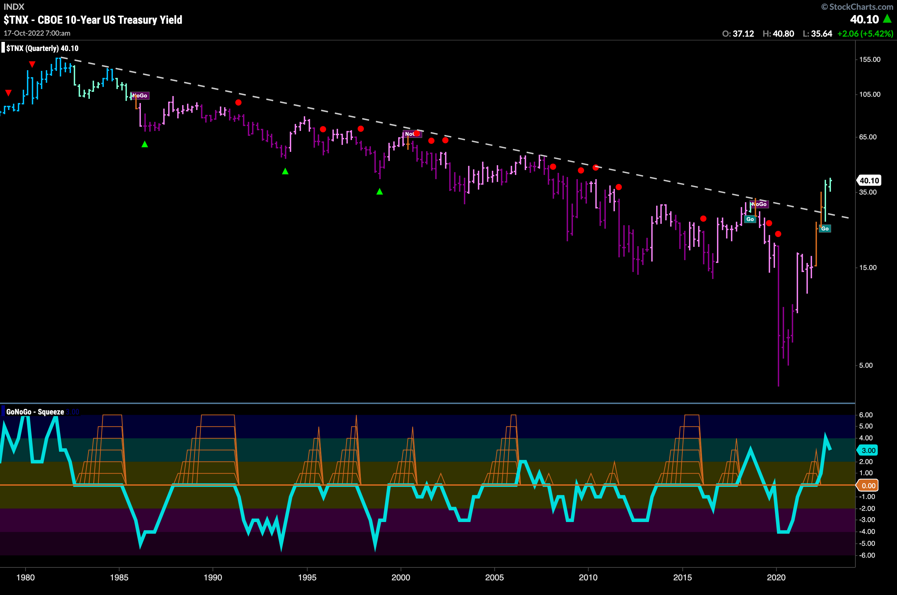Screen dimensions: 897x595
Task: Click the 40.10 price tag on right axis
Action: tap(869, 181)
